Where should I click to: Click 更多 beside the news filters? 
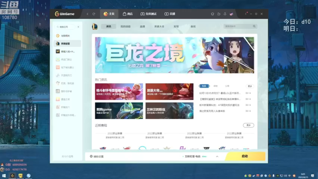(x=250, y=86)
